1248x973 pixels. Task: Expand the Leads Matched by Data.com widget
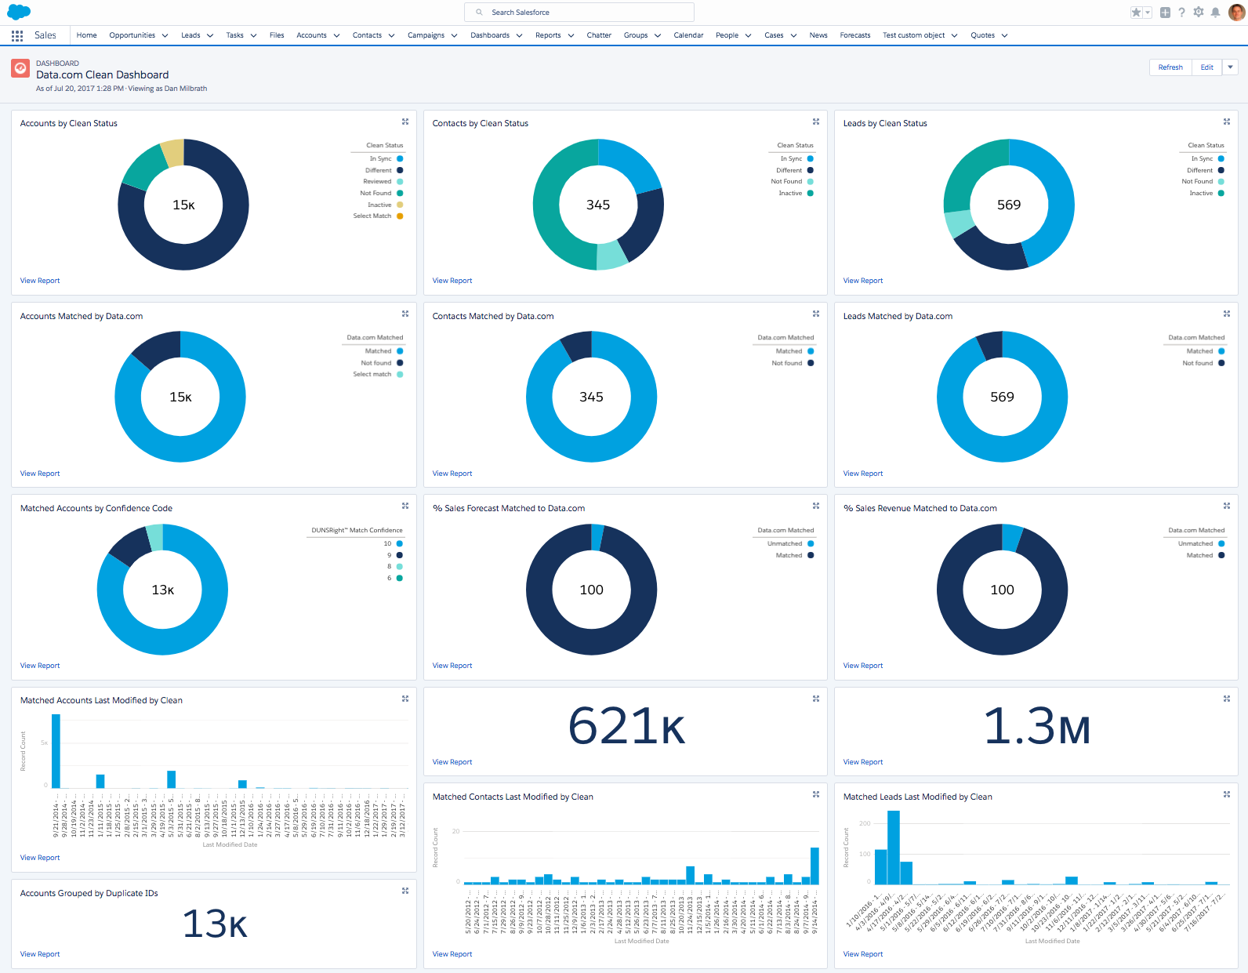tap(1227, 314)
